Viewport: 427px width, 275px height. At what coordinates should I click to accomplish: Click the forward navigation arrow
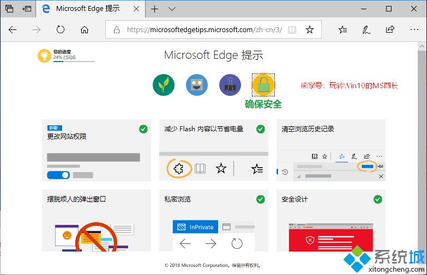(36, 29)
